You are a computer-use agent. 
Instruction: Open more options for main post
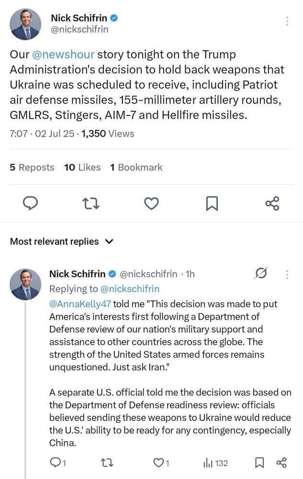287,21
